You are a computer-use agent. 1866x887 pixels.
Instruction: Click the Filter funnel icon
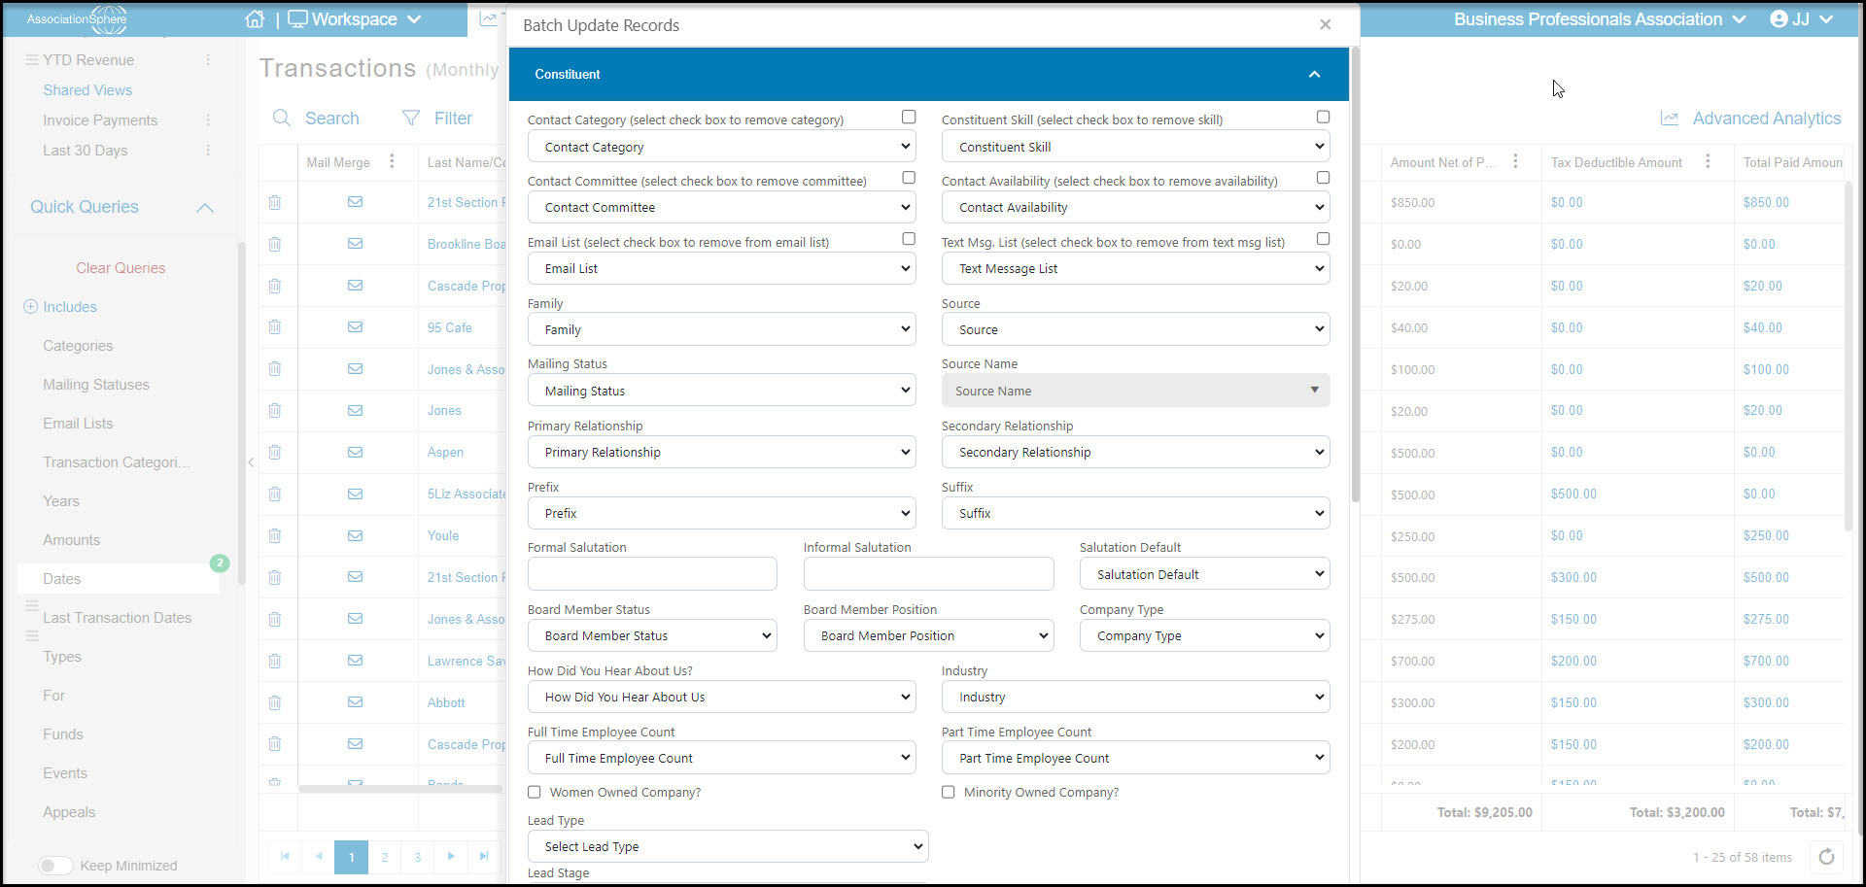pos(411,119)
